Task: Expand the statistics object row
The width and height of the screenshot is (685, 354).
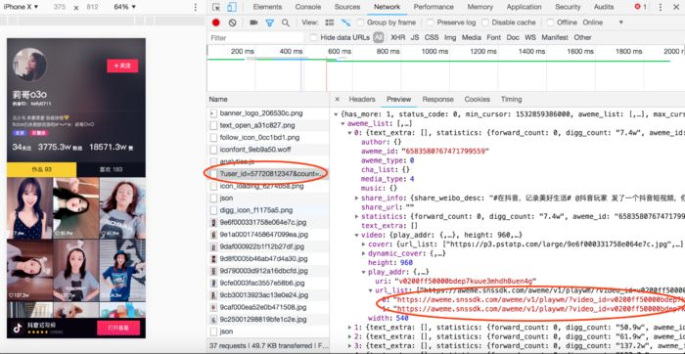Action: coord(357,216)
